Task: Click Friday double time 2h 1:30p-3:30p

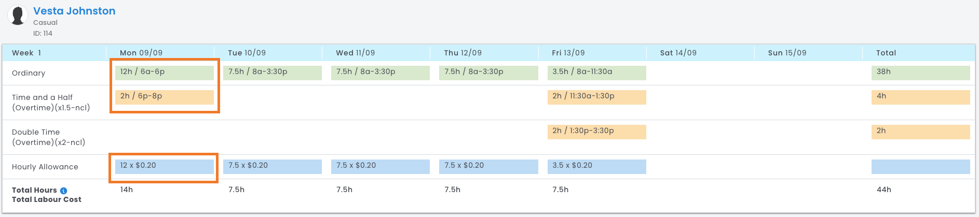Action: 596,132
